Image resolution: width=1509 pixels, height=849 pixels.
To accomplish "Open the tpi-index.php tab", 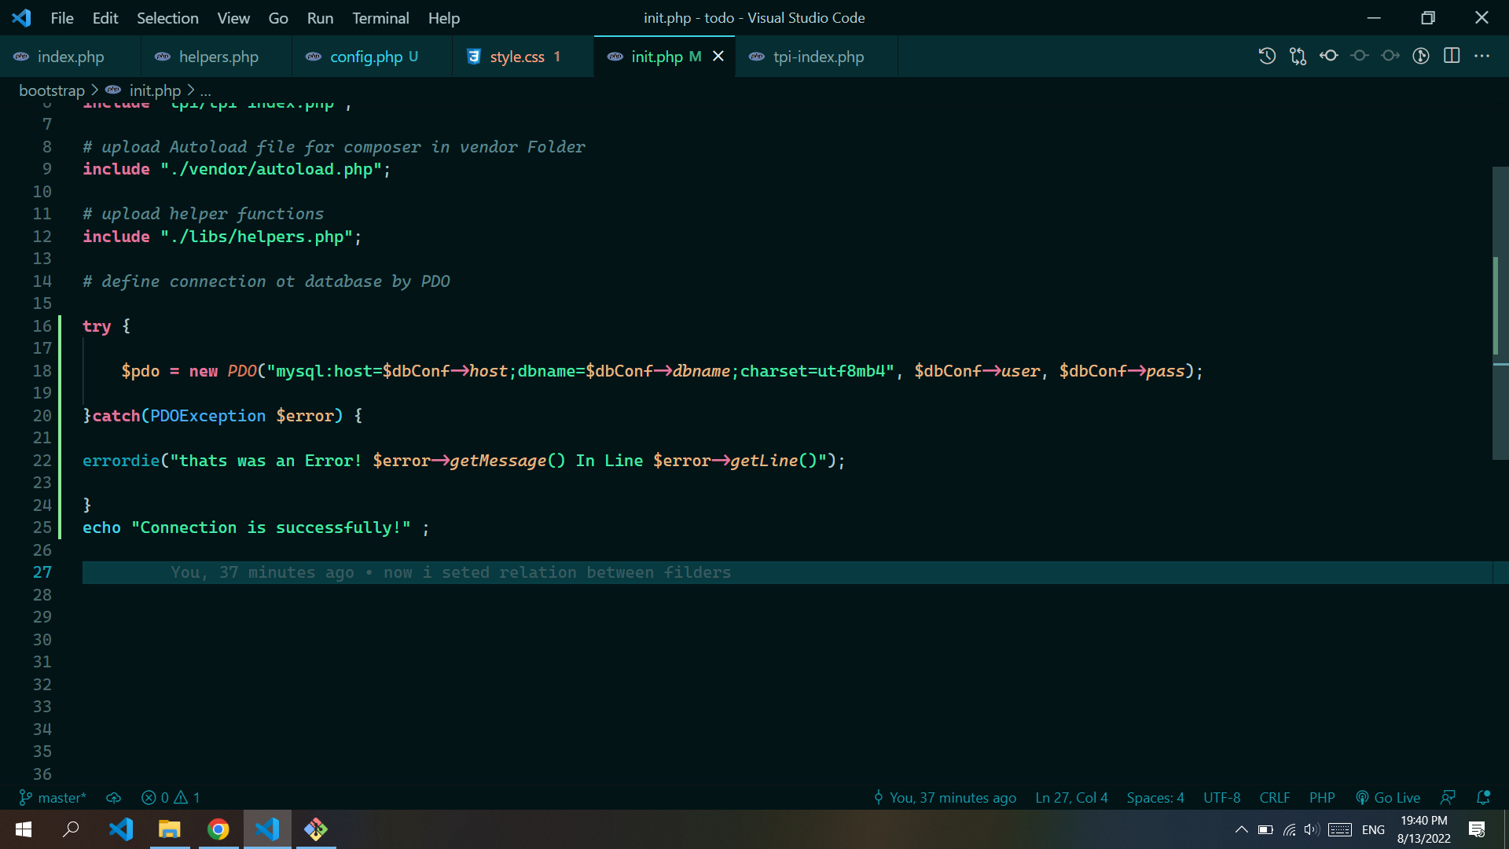I will point(817,57).
